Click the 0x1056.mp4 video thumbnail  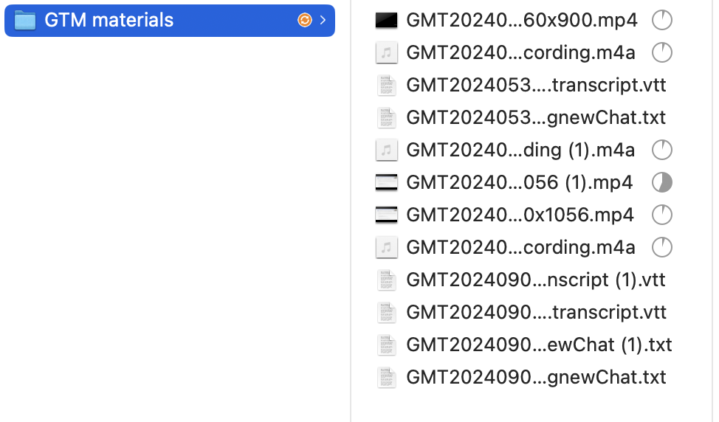tap(386, 215)
